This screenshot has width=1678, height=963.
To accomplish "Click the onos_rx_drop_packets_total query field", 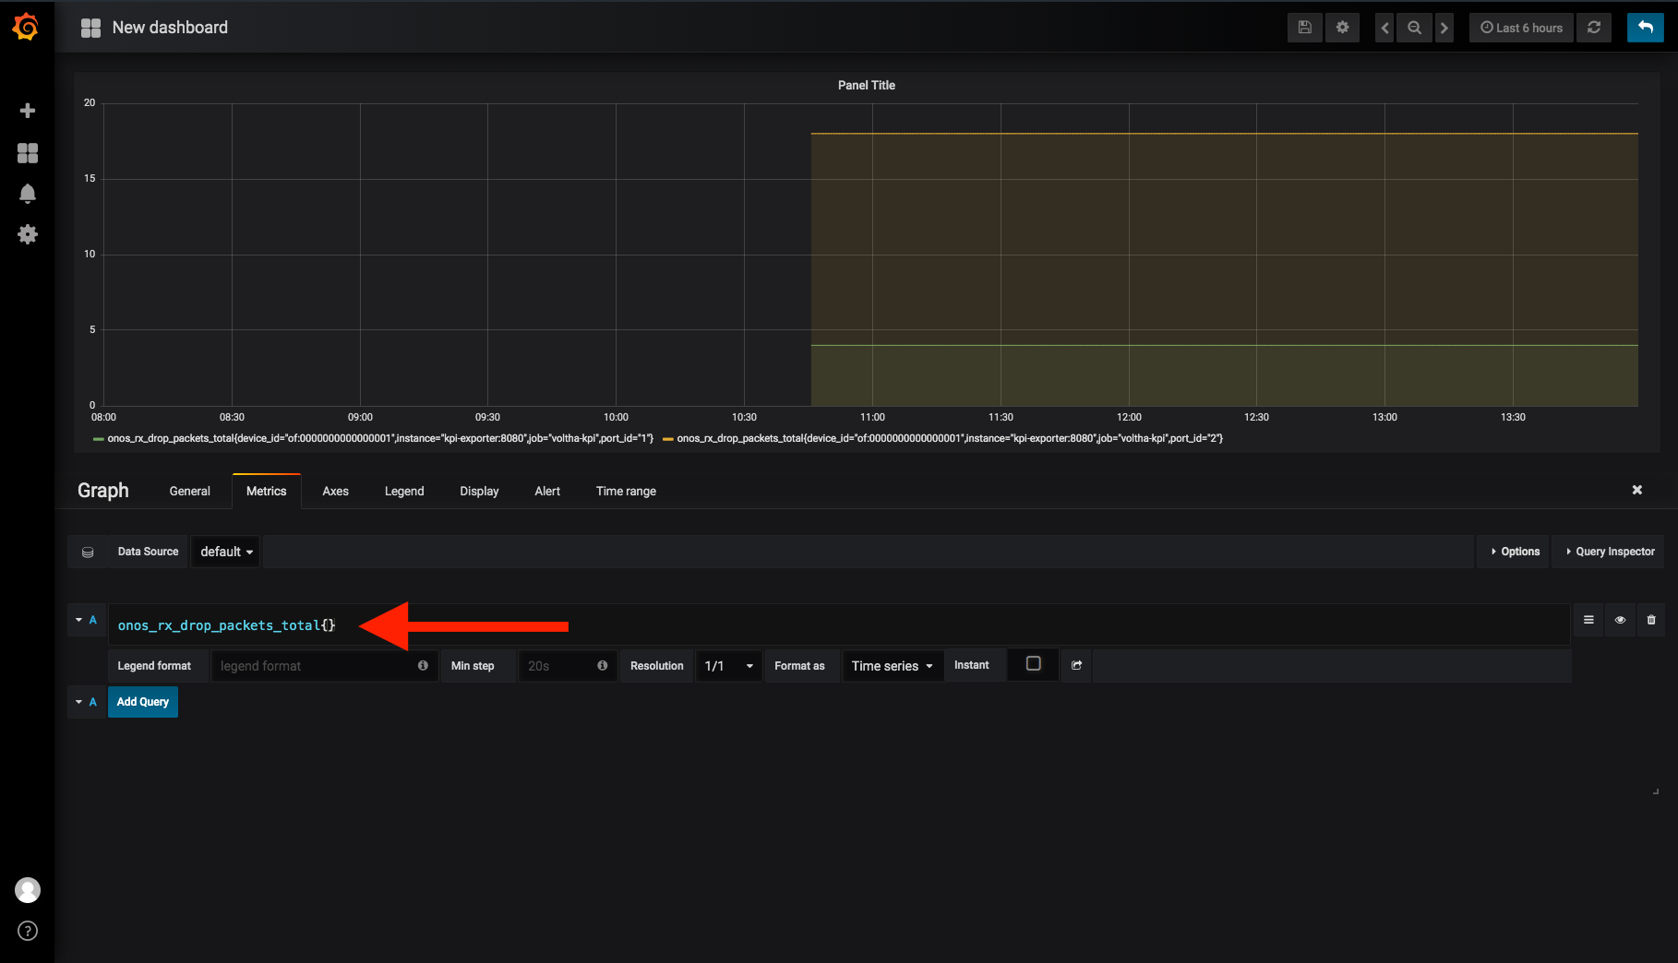I will (839, 624).
